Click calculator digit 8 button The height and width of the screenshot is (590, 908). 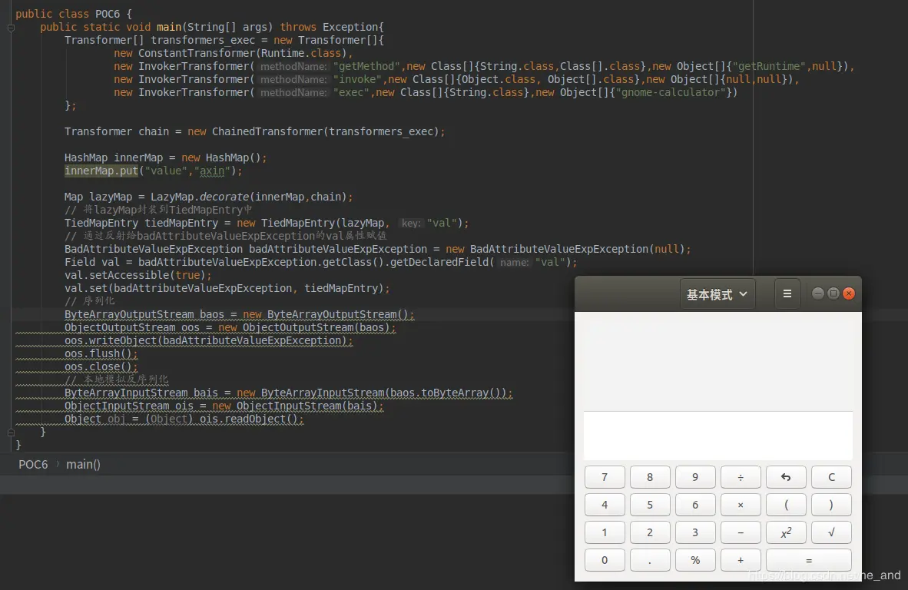pyautogui.click(x=650, y=477)
